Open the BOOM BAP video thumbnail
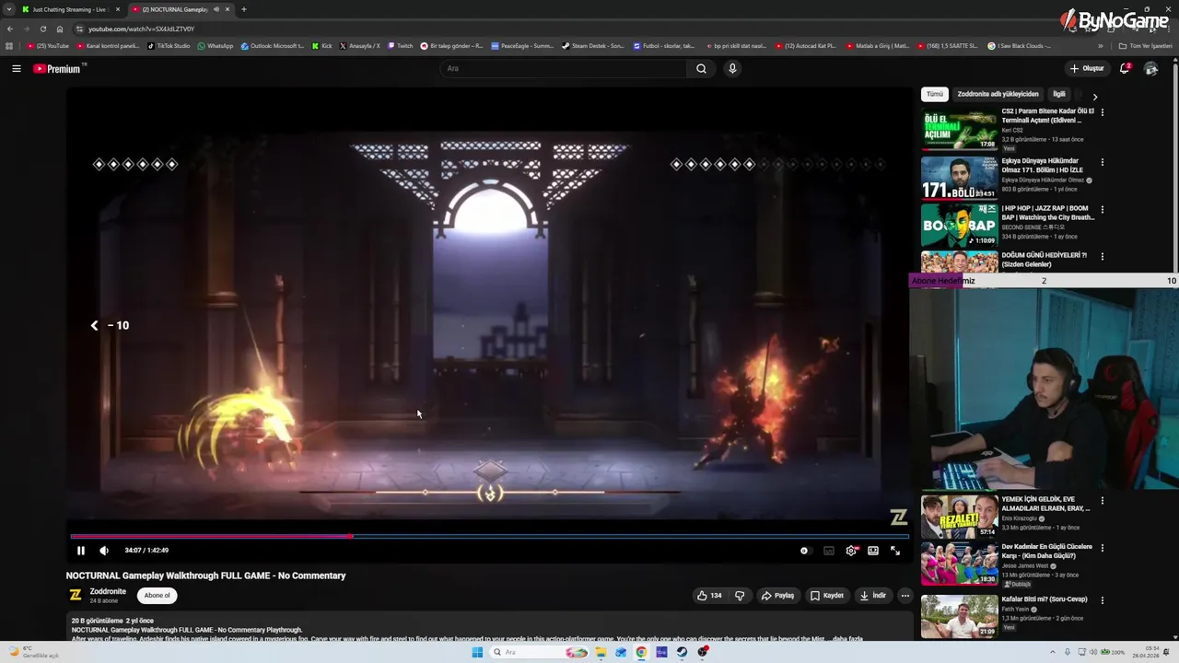 [960, 225]
